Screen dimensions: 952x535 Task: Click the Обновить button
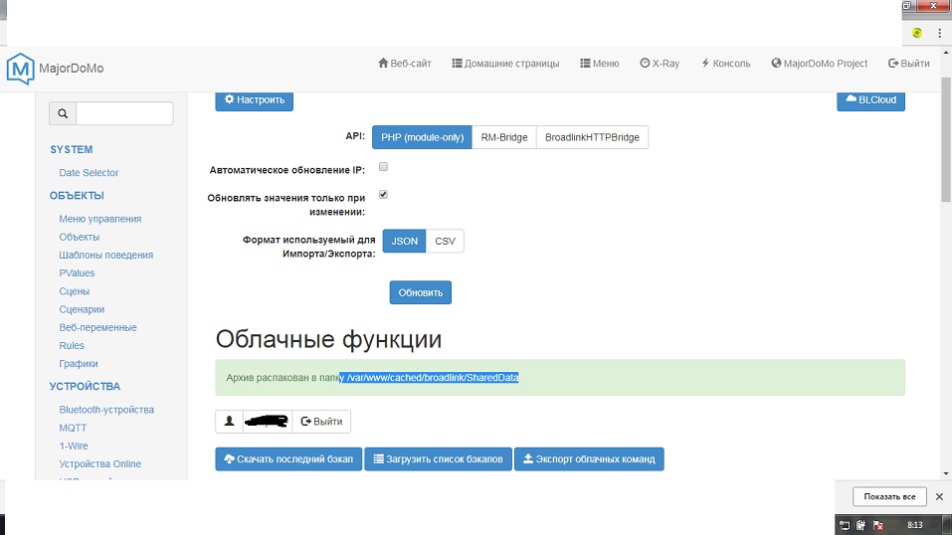[x=420, y=292]
